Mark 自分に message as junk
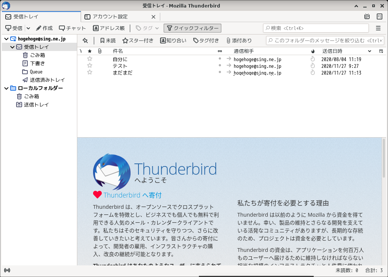388x277 pixels. [313, 59]
